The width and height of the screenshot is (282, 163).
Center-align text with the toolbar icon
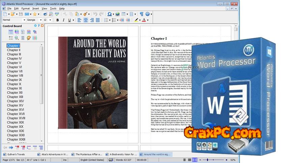(85, 20)
